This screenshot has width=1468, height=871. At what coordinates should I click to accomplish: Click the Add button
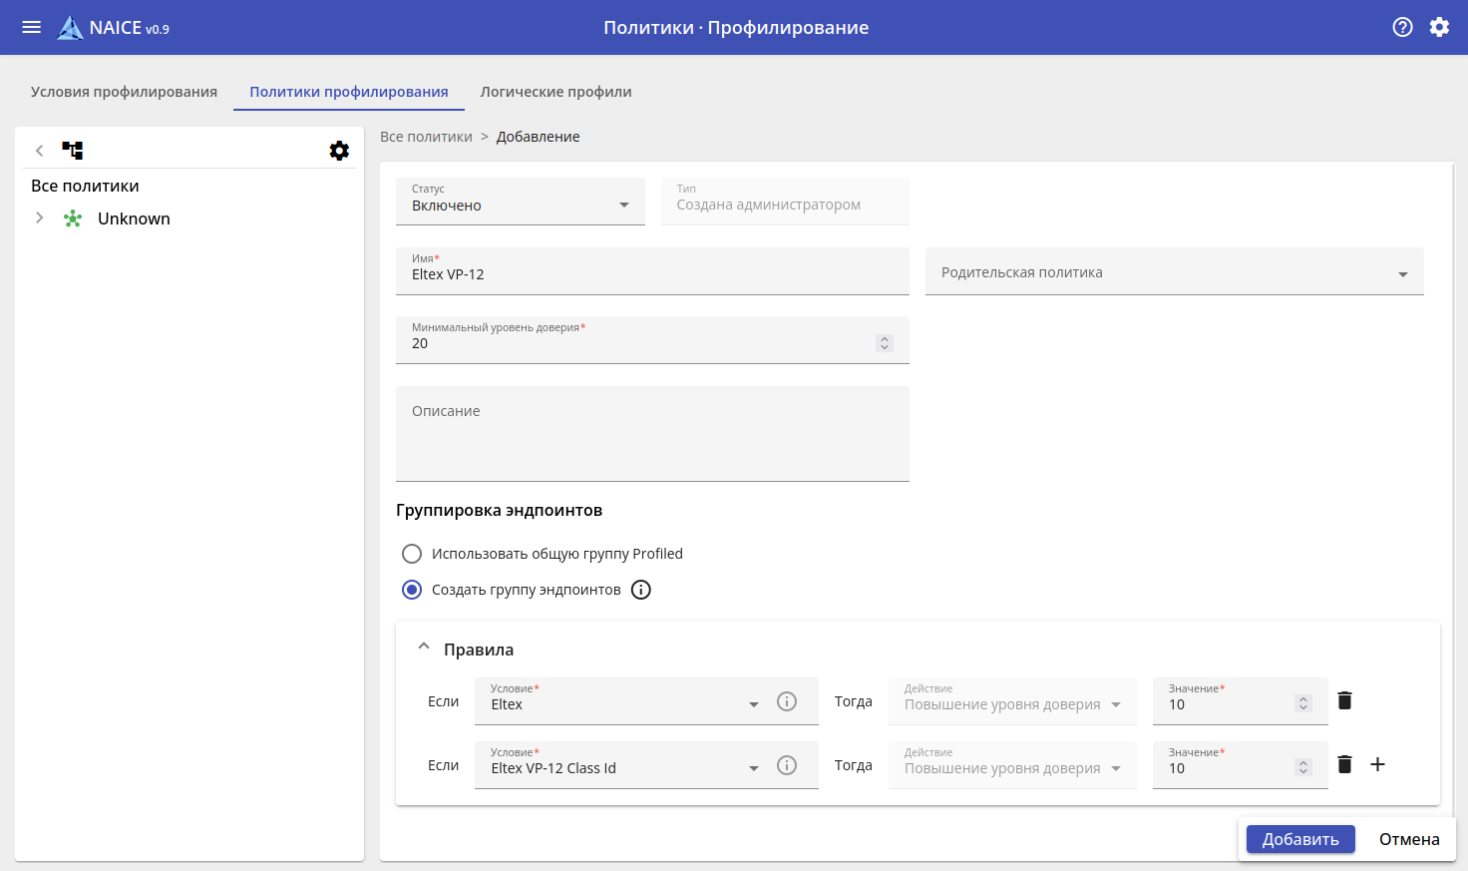click(1299, 839)
